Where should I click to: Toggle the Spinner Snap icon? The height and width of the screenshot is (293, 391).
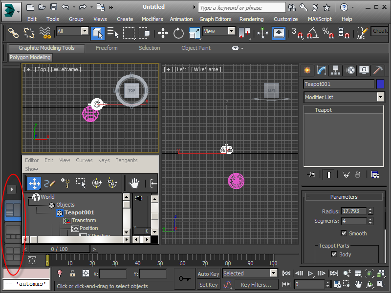344,33
